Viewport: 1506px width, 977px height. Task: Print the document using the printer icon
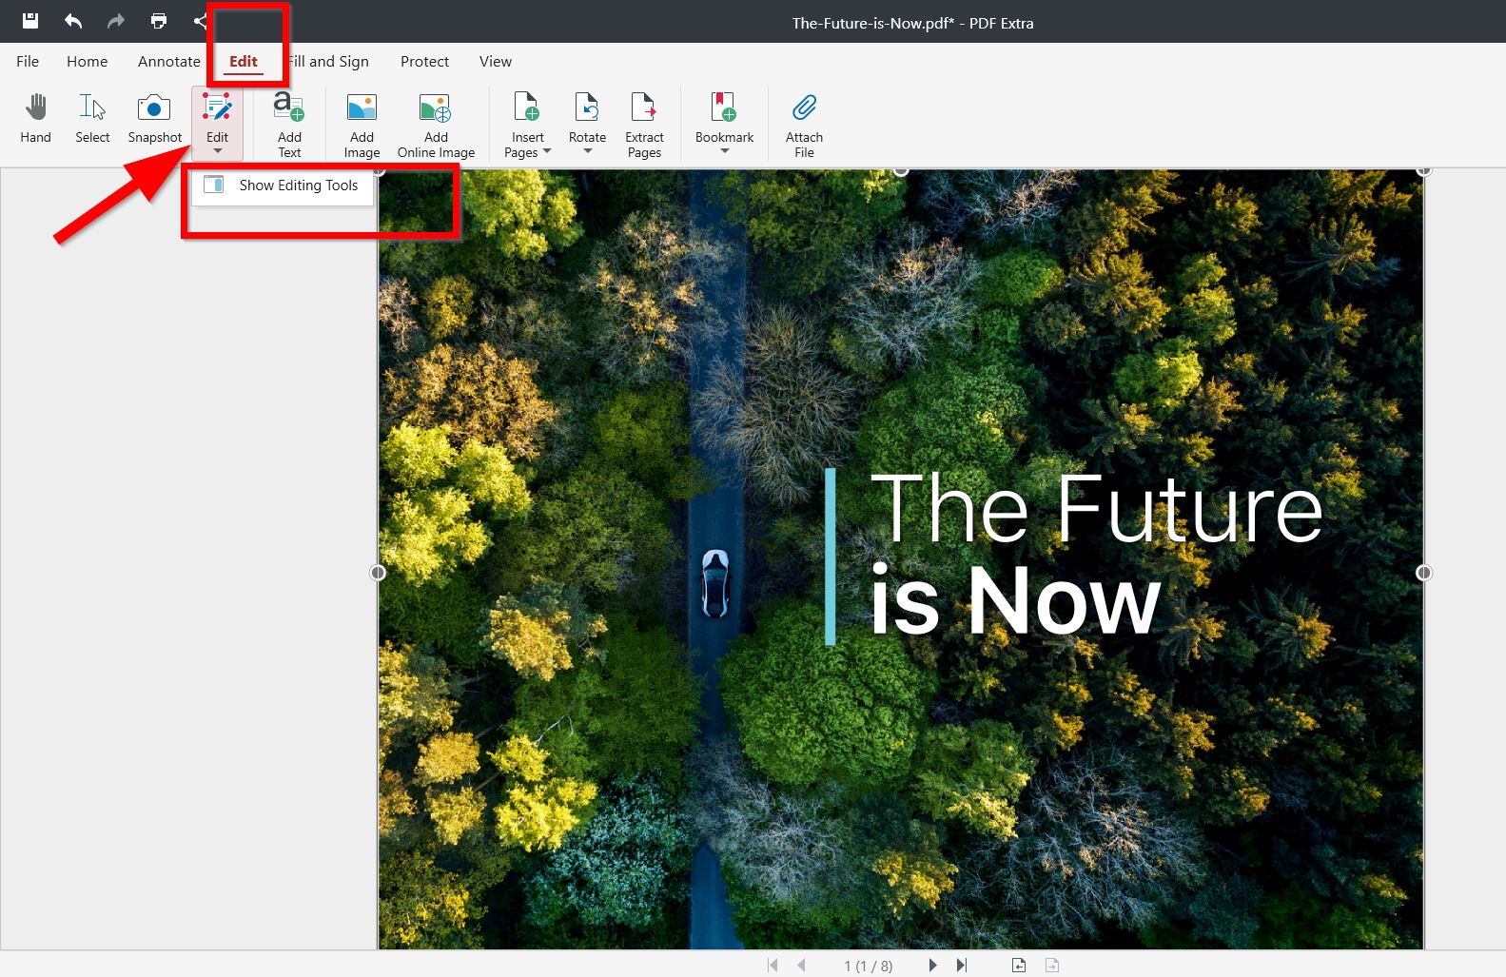point(159,20)
